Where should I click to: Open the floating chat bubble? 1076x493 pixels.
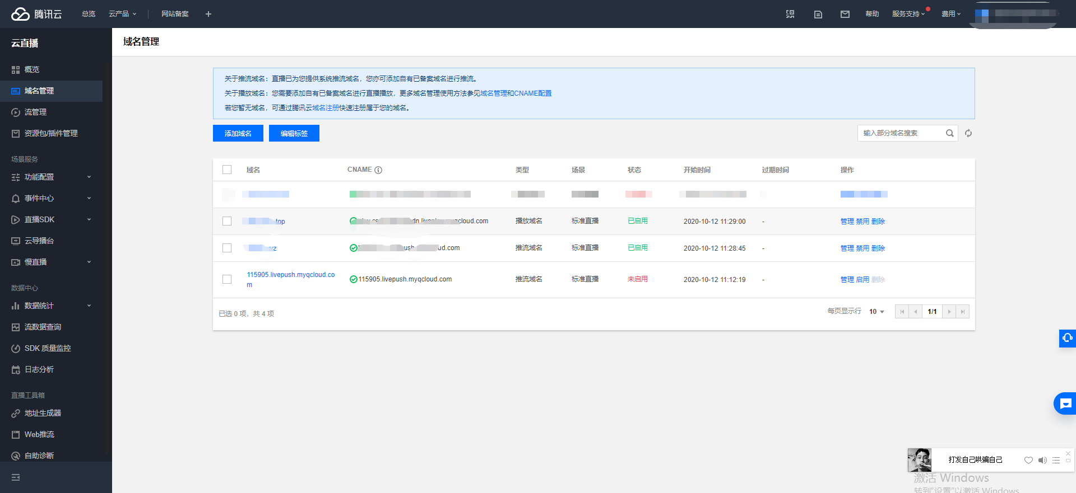pos(1065,403)
